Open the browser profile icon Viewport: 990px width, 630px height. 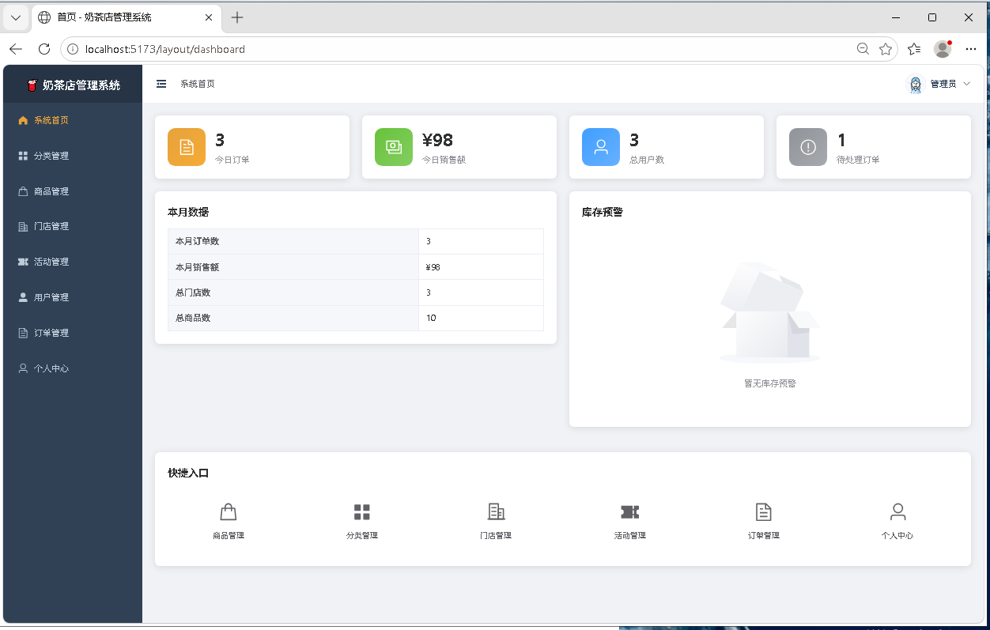943,49
